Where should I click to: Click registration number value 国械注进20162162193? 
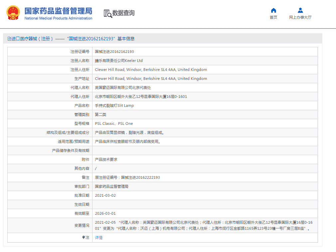tap(114, 52)
